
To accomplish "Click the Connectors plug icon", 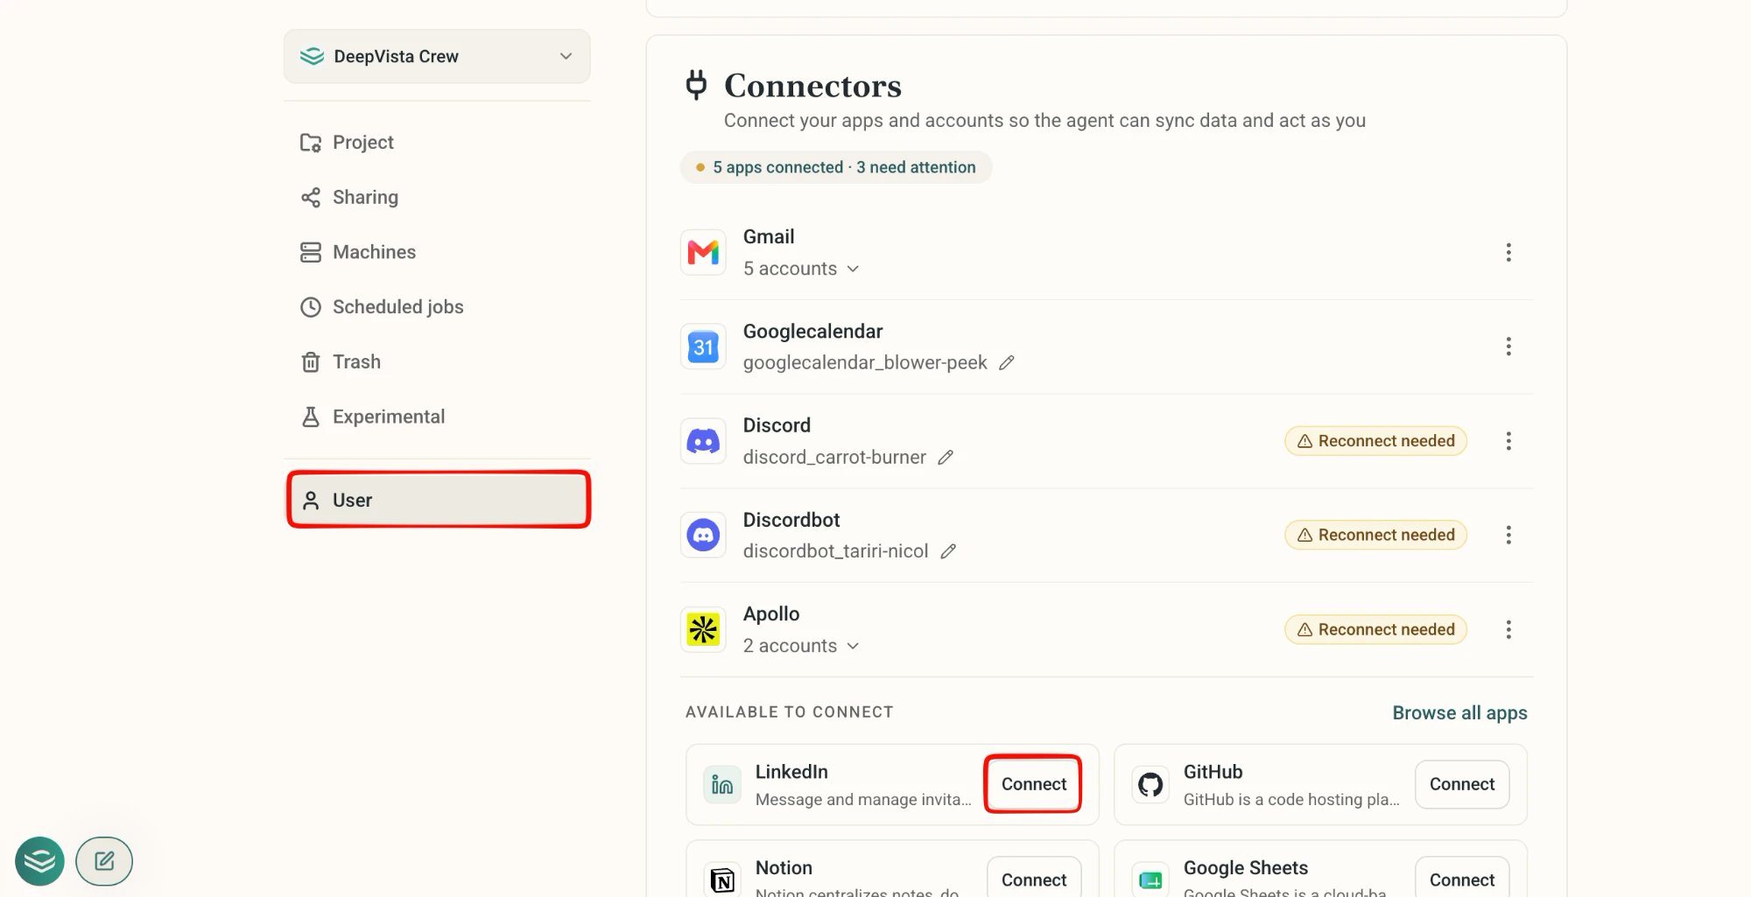I will [696, 85].
